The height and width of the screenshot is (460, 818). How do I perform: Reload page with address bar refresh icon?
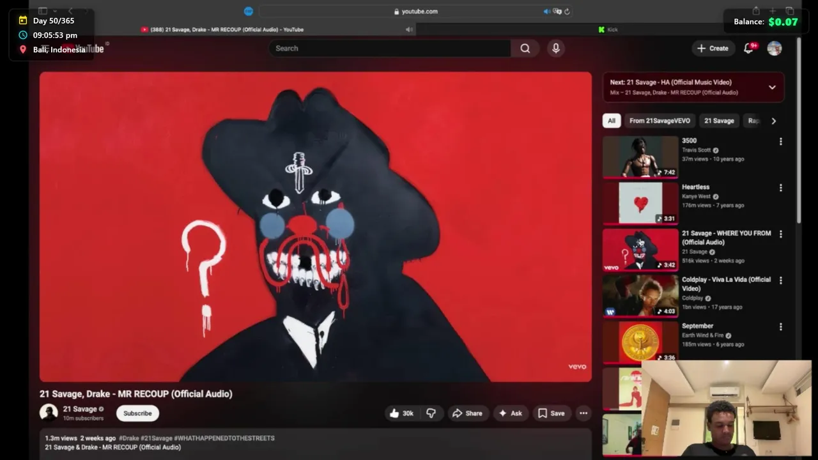[567, 11]
